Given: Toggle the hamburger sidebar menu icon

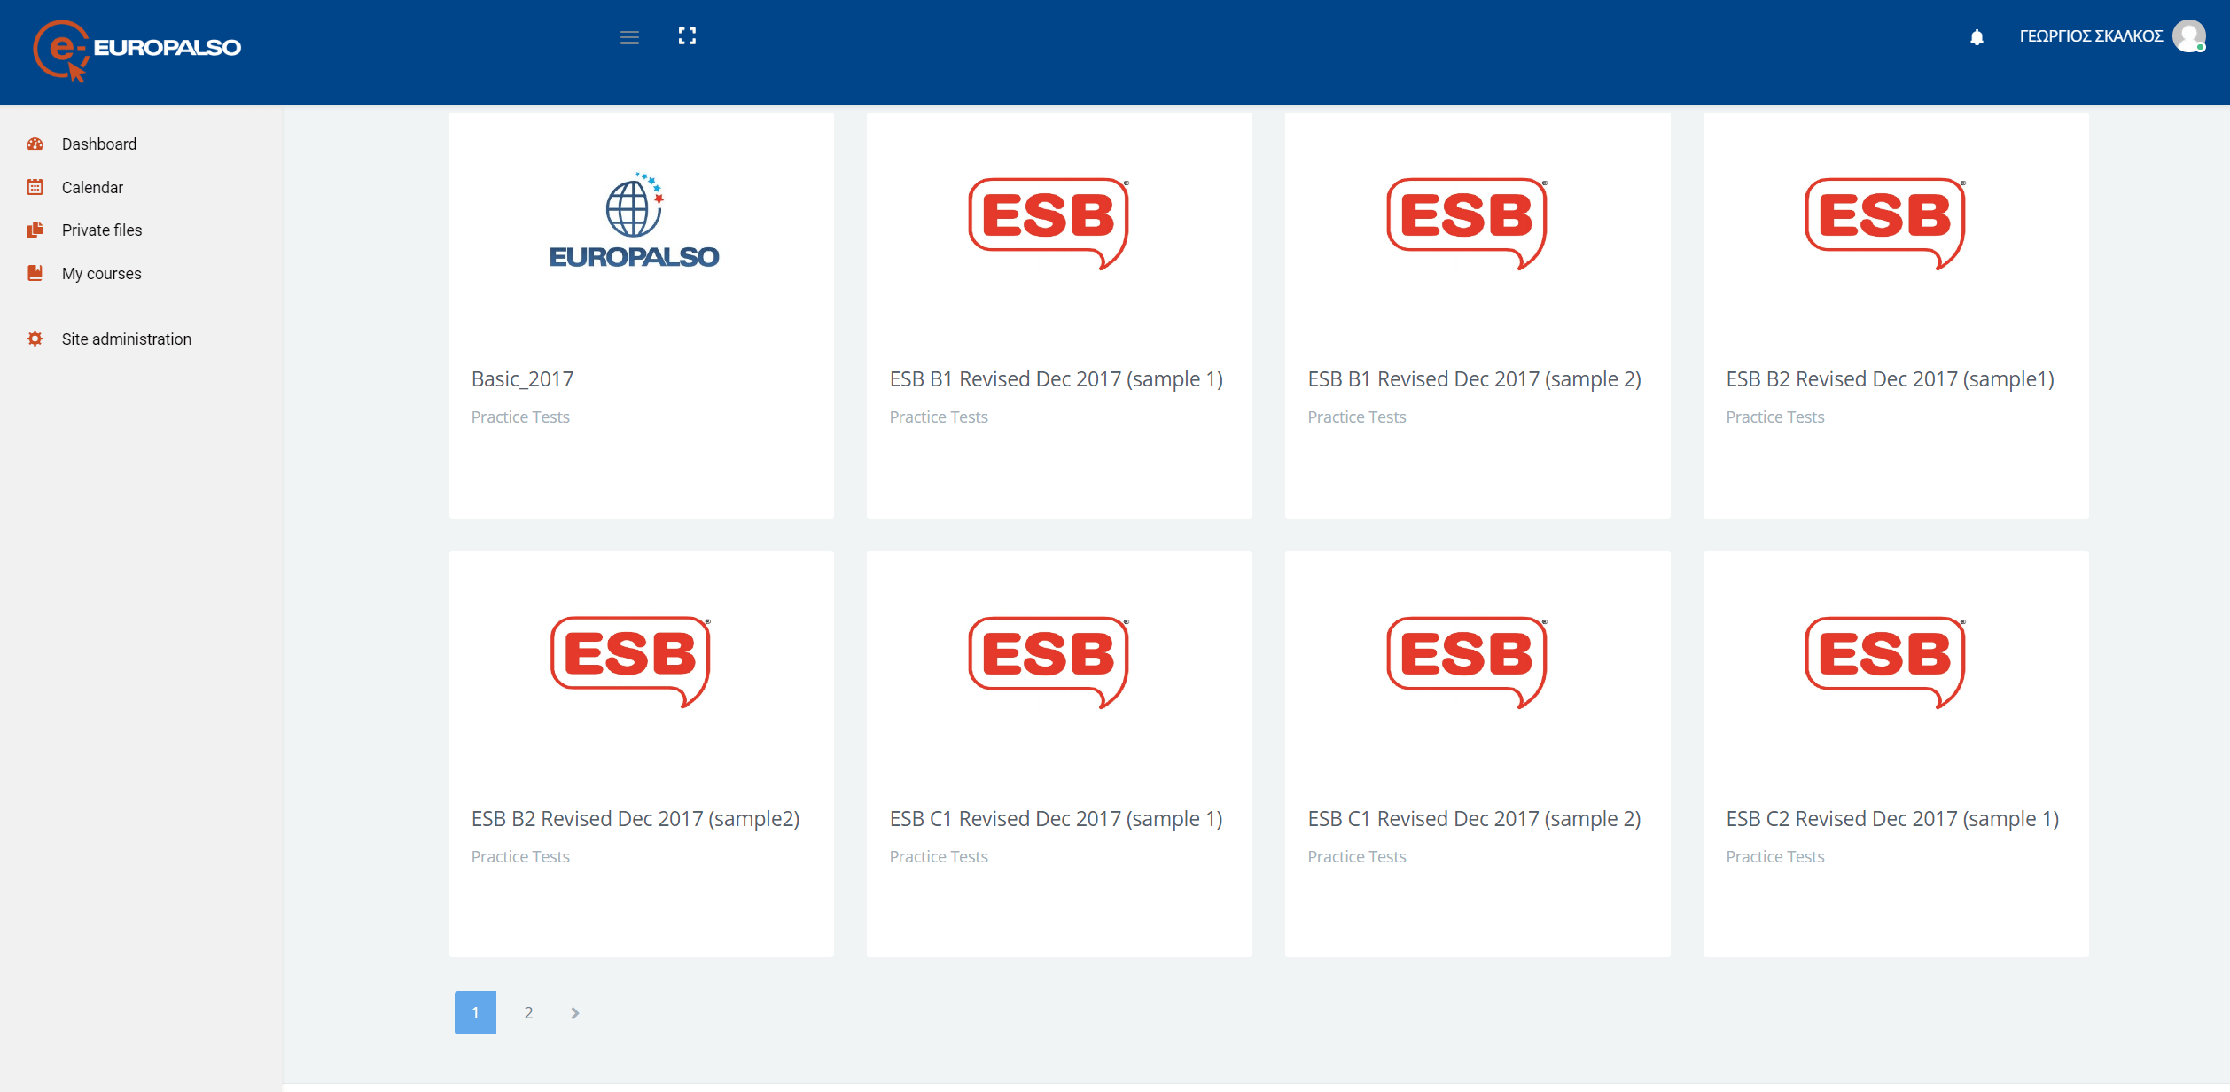Looking at the screenshot, I should pyautogui.click(x=629, y=37).
